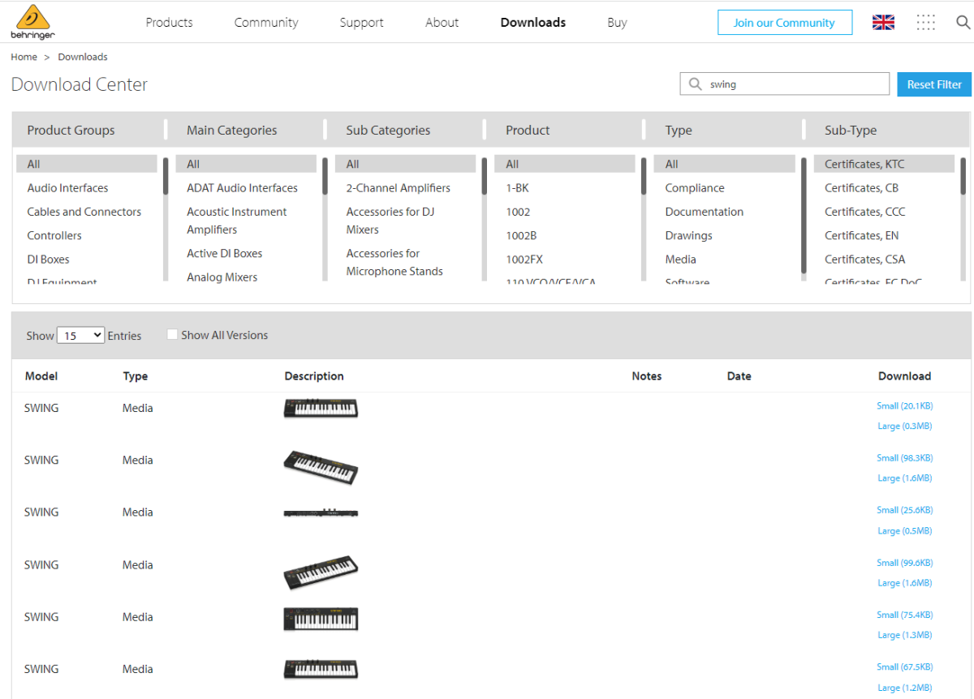Download the Small (98.3KB) image
Viewport: 974px width, 699px height.
pyautogui.click(x=904, y=458)
